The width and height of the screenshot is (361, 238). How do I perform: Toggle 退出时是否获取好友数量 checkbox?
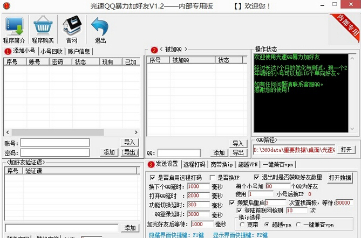coord(256,177)
